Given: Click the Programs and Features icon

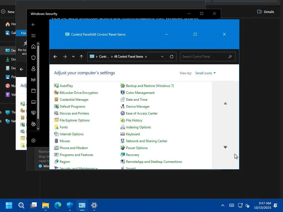Looking at the screenshot, I should click(56, 155).
